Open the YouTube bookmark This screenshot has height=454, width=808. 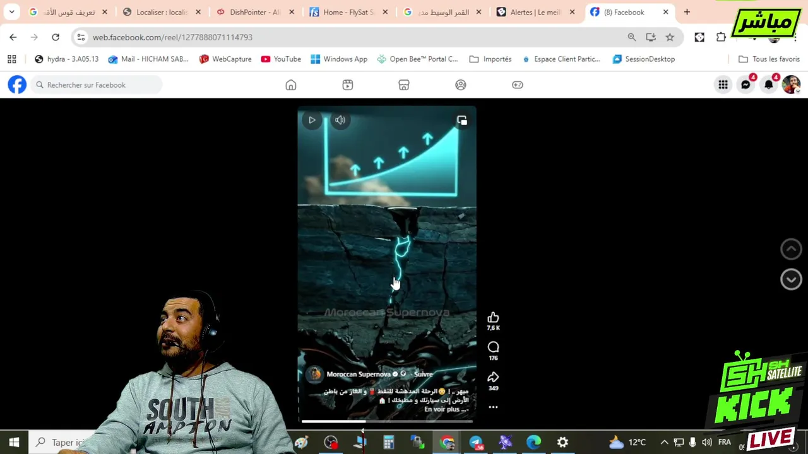[x=281, y=59]
